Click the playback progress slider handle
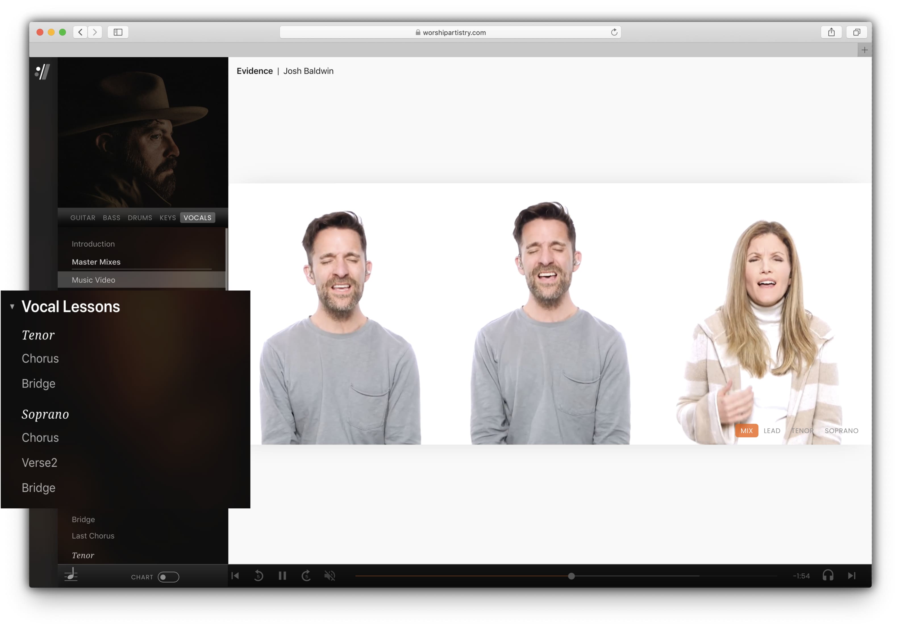Viewport: 900px width, 629px height. tap(572, 576)
